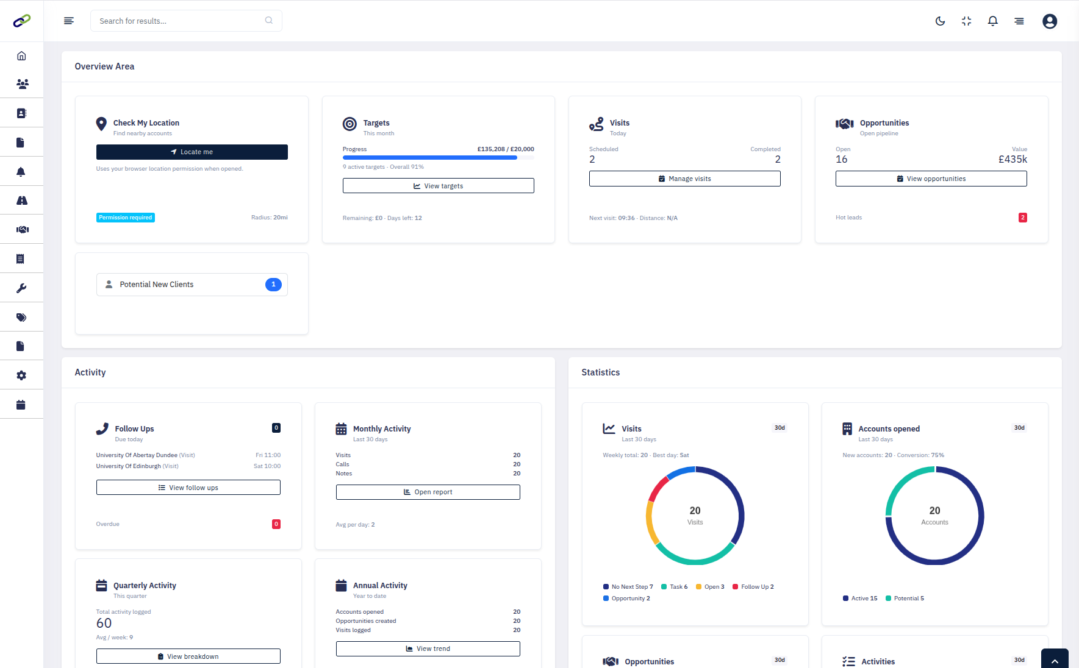Screen dimensions: 1079x668
Task: Click the Monthly Activity calendar icon
Action: [x=342, y=429]
